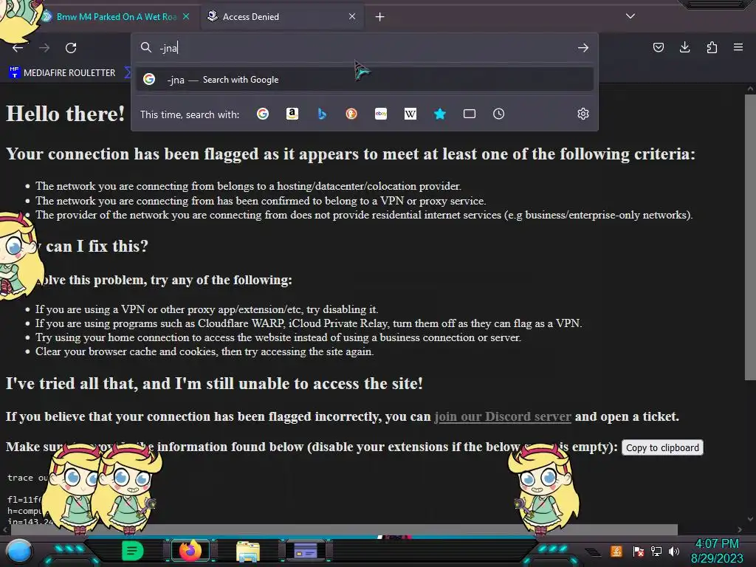Click the go arrow in address bar

(583, 48)
